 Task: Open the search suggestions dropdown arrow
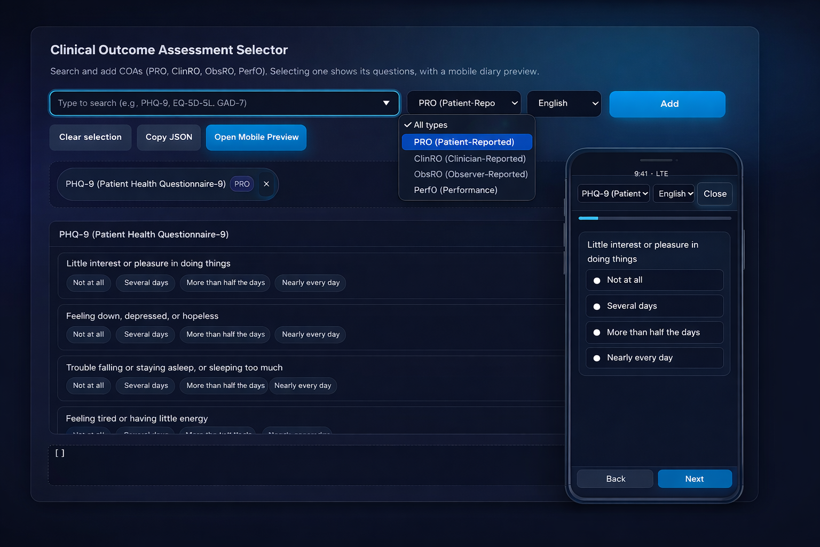pyautogui.click(x=386, y=103)
